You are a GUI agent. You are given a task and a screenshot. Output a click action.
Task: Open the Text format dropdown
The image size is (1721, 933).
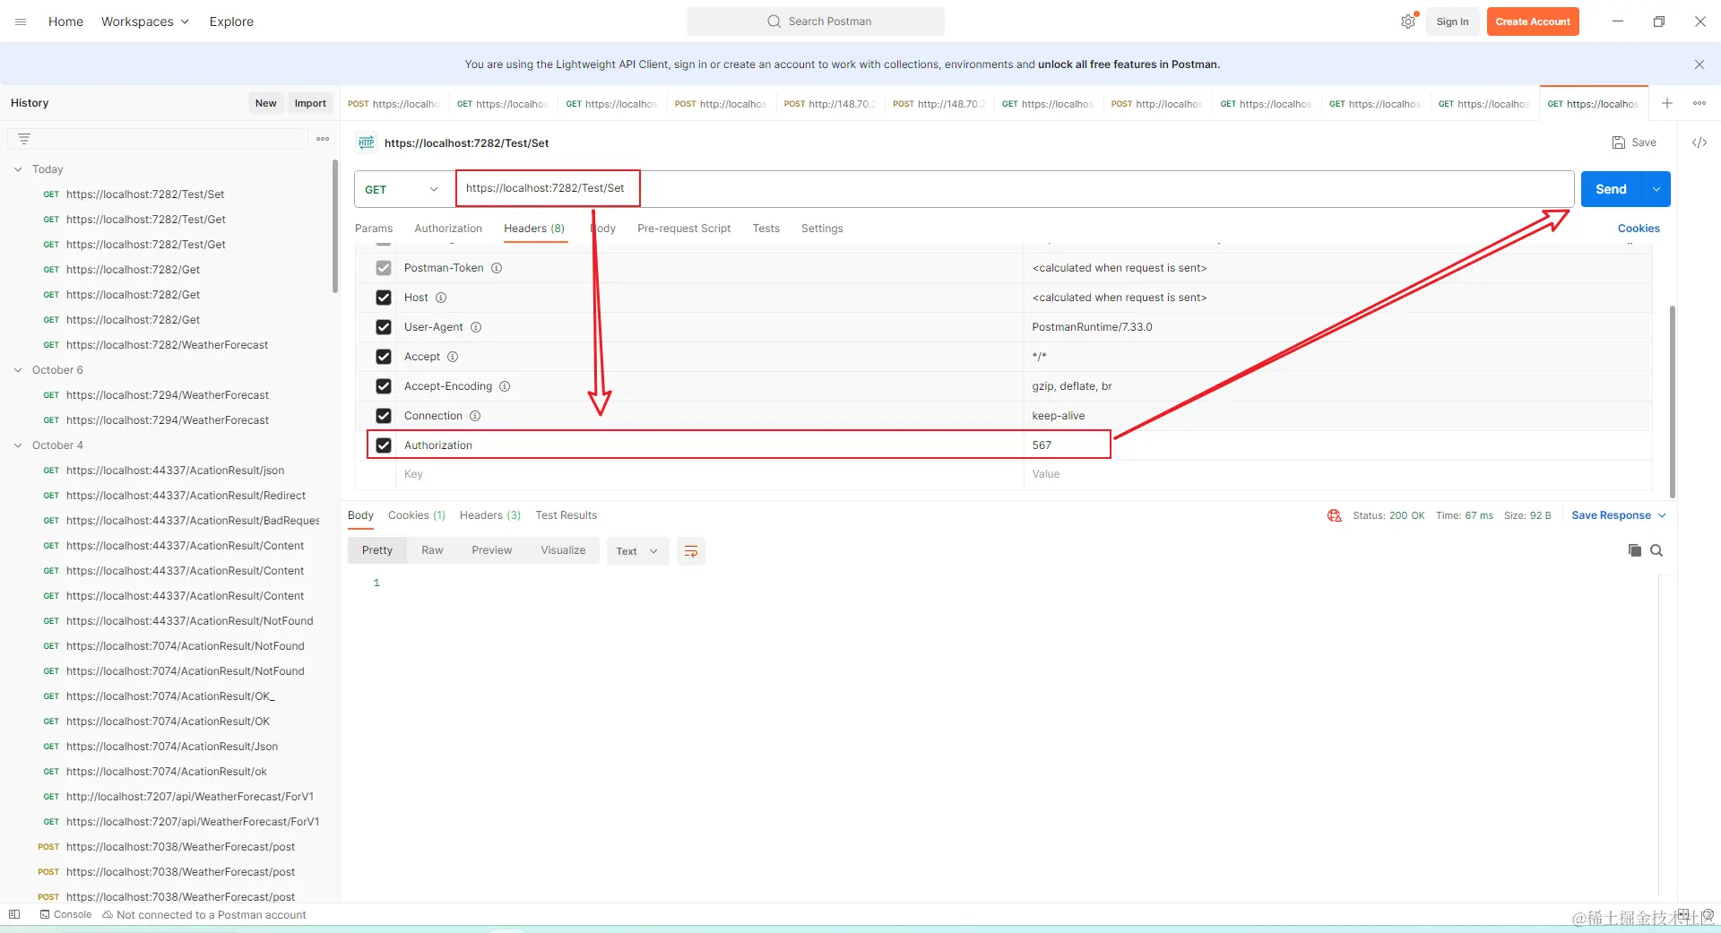(x=637, y=551)
